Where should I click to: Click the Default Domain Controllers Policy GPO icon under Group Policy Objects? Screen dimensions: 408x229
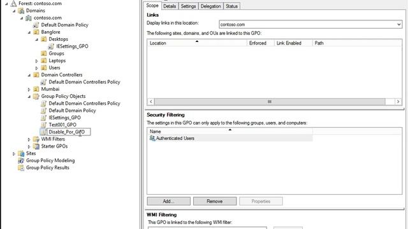click(x=43, y=103)
